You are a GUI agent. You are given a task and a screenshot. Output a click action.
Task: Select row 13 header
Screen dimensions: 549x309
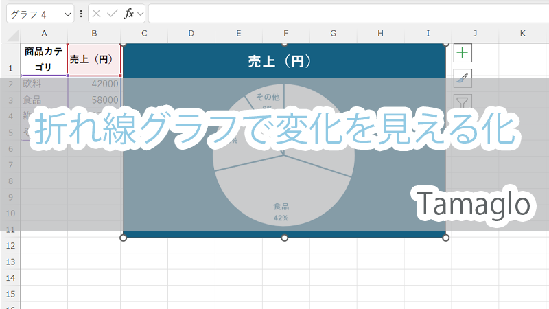click(x=10, y=261)
